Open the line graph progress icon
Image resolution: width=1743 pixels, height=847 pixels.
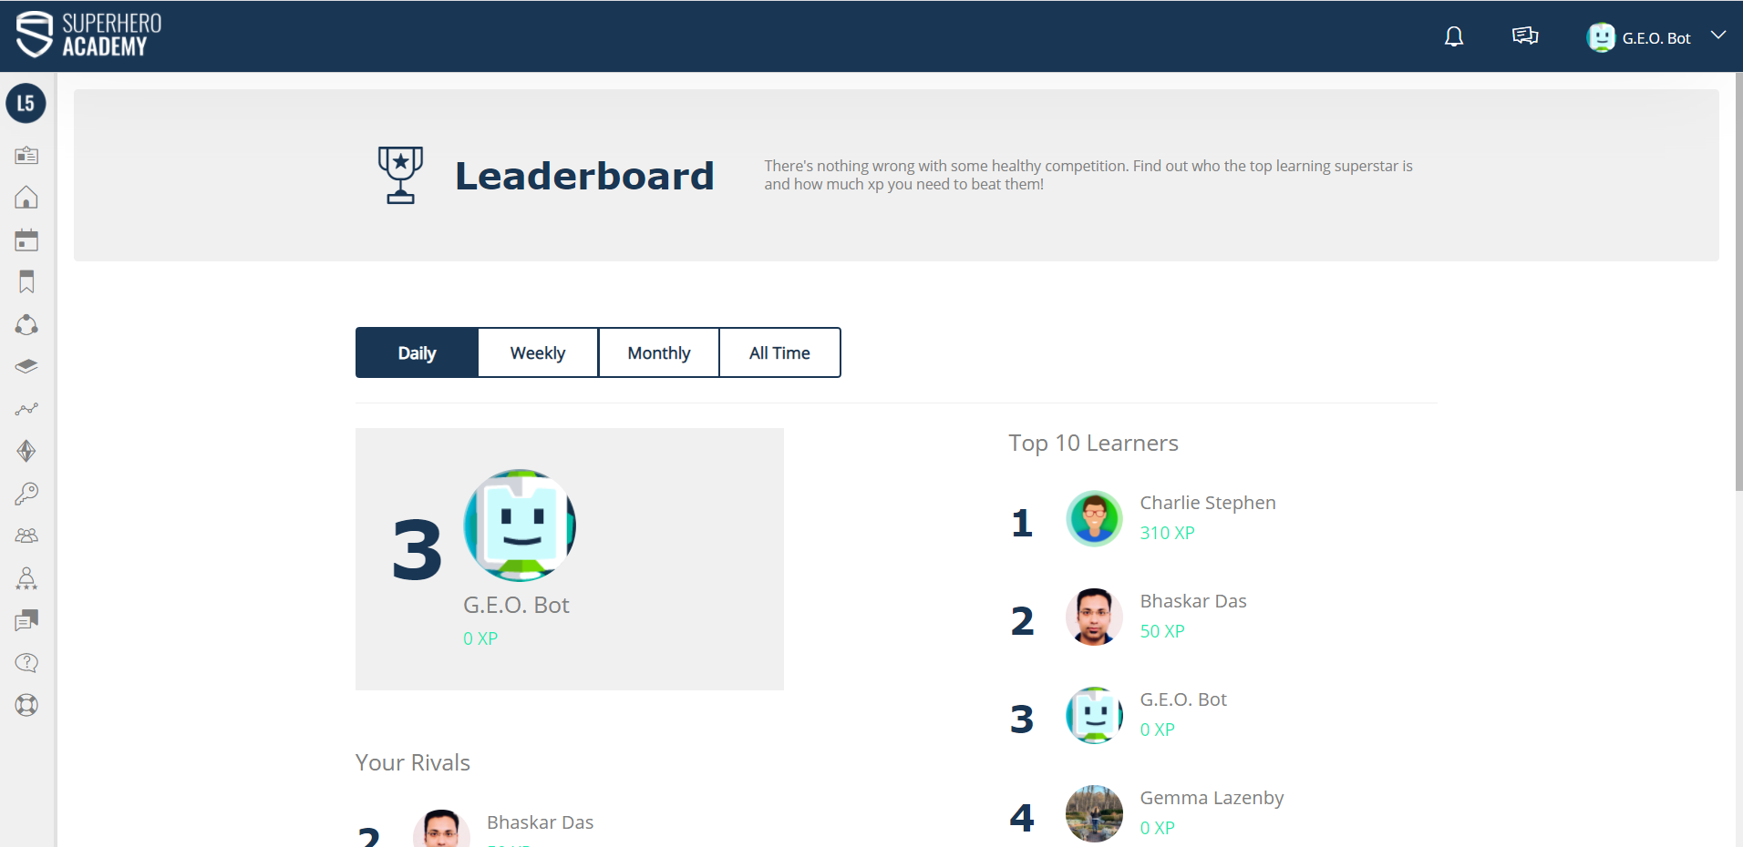[26, 409]
